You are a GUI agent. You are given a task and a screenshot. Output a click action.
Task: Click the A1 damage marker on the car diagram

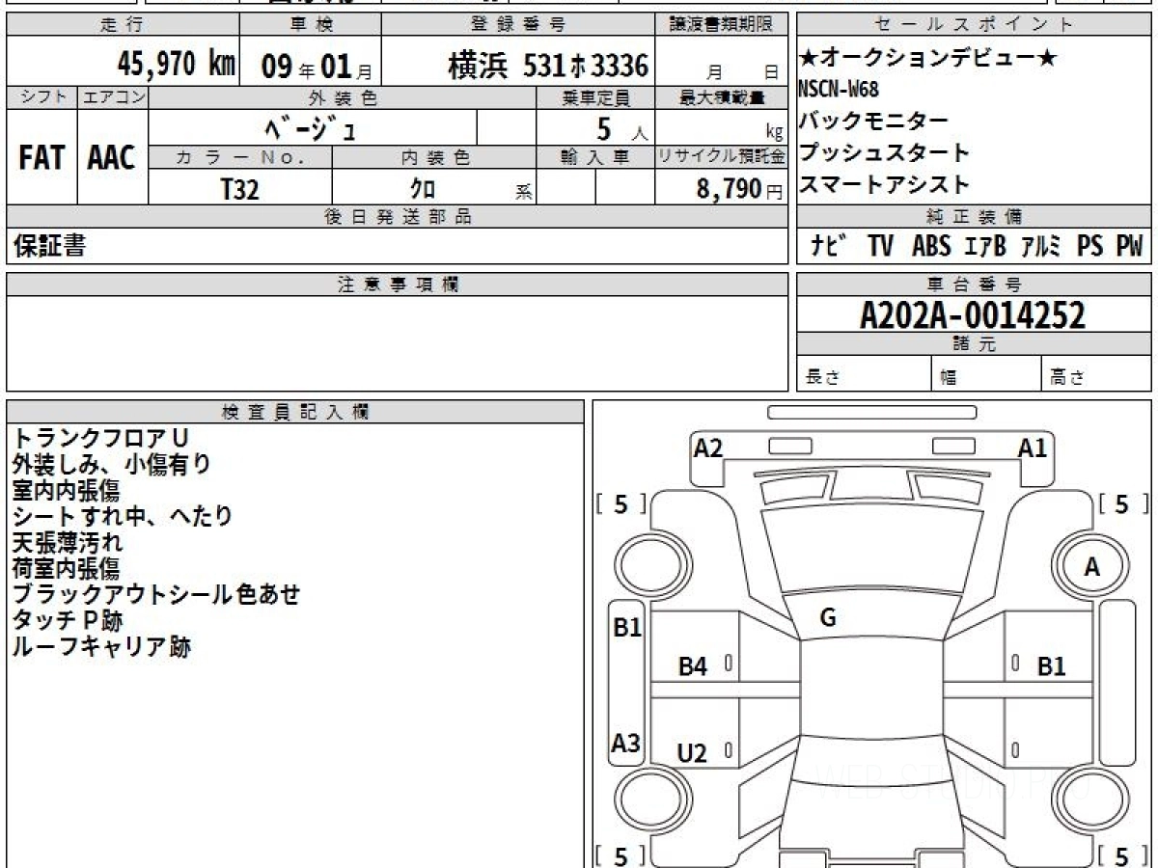(x=1033, y=448)
